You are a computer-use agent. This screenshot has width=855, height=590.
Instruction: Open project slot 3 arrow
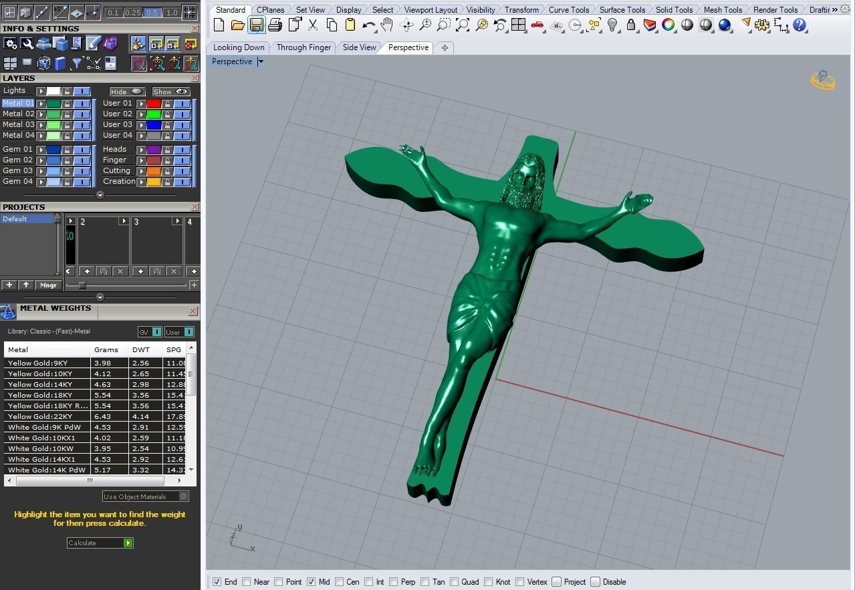176,221
